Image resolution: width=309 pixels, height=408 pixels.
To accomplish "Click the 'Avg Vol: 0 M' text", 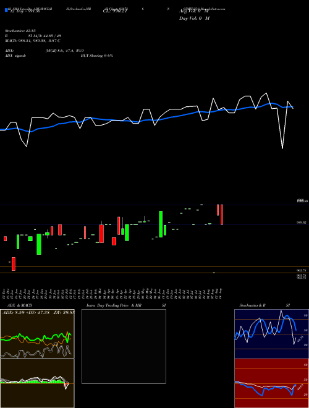I will [194, 11].
